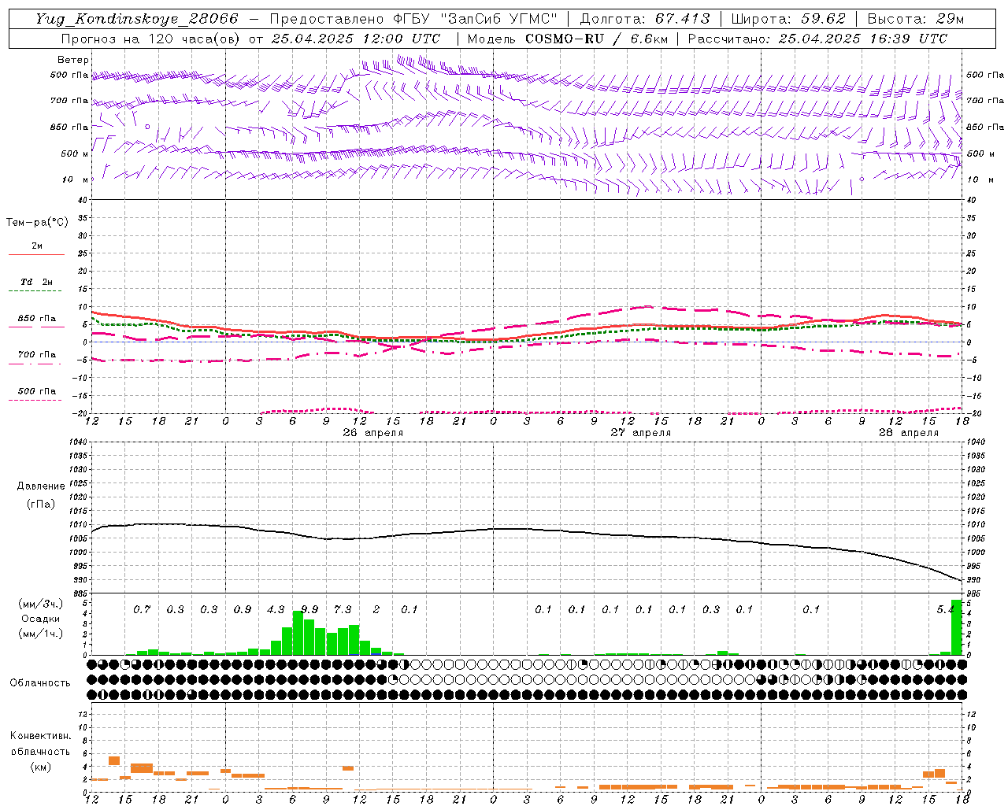The height and width of the screenshot is (806, 1008).
Task: Click the precipitation value "0.7"
Action: coord(142,610)
